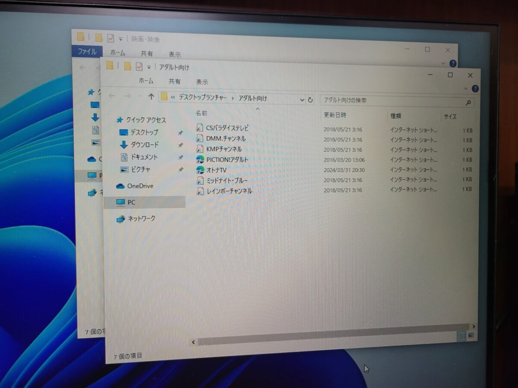Sort by 名前 column header
This screenshot has height=388, width=518.
tap(201, 113)
